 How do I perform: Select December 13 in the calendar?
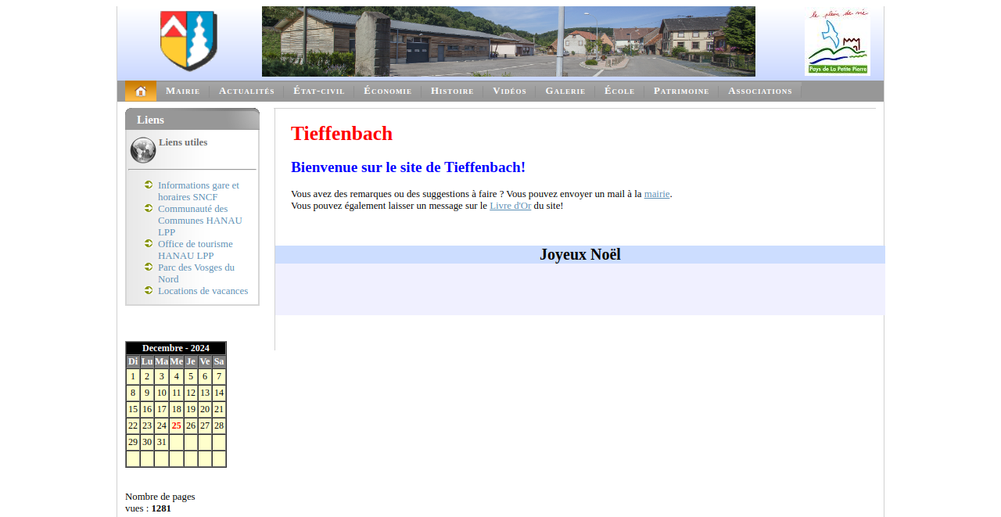click(x=205, y=393)
